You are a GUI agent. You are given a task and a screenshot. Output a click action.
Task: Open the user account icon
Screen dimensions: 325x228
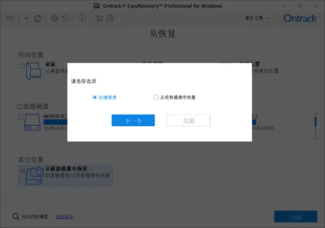(x=110, y=18)
